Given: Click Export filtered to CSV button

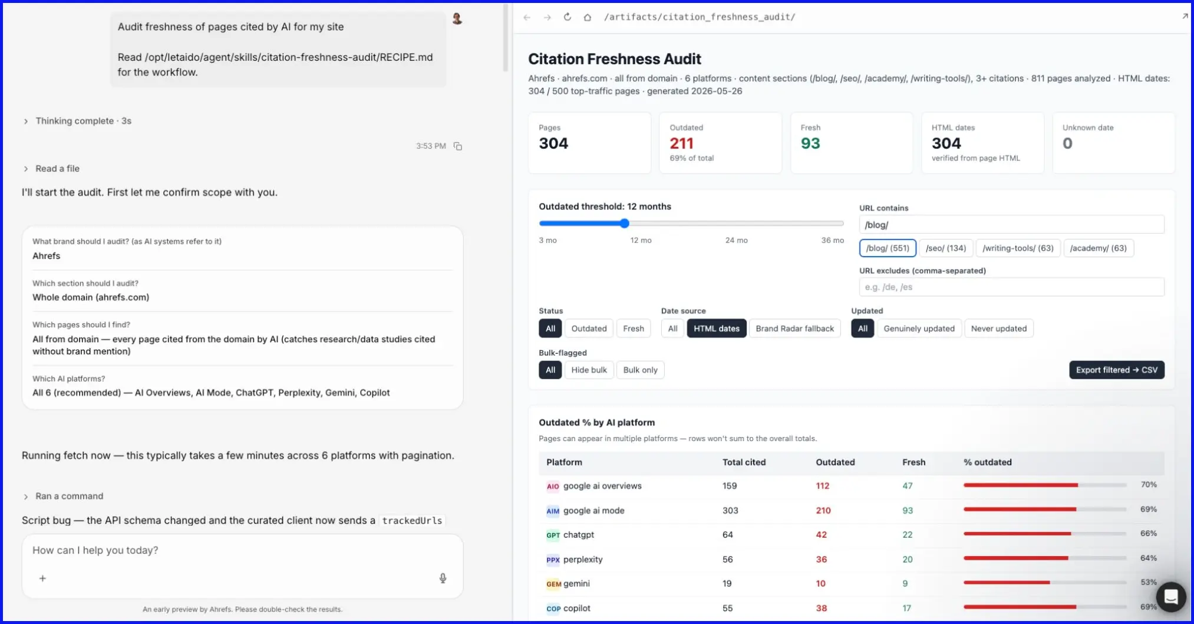Looking at the screenshot, I should coord(1117,370).
